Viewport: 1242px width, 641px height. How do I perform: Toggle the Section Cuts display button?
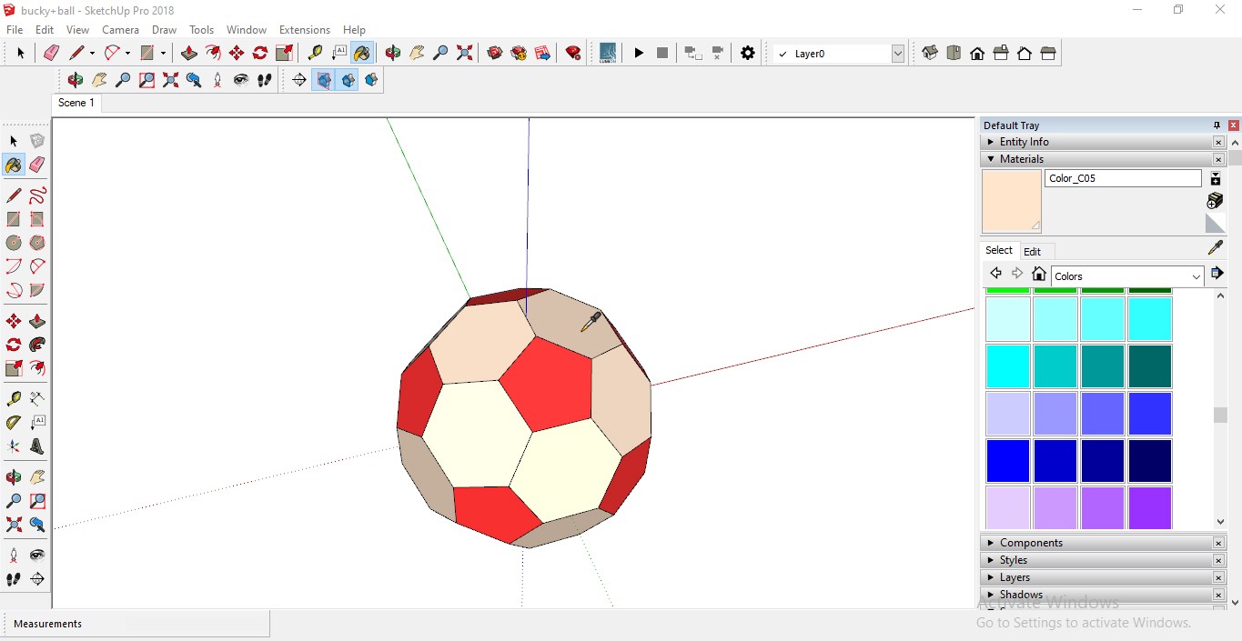[x=348, y=80]
